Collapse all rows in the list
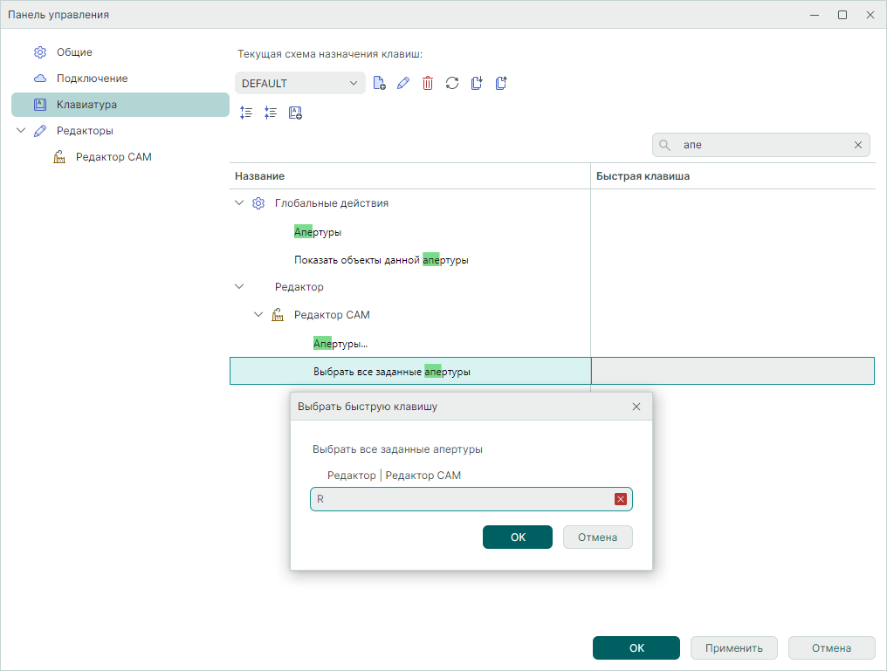This screenshot has height=671, width=887. (271, 113)
